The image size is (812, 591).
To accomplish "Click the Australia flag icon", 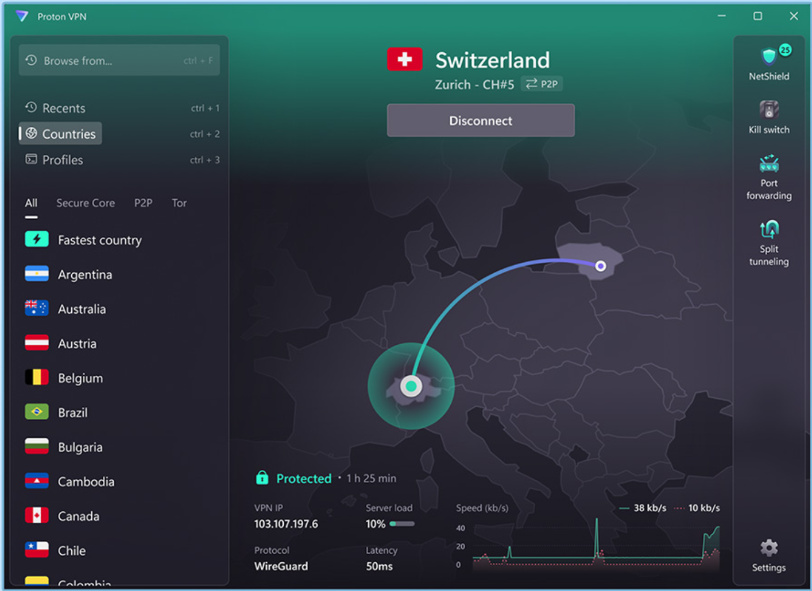I will pos(37,308).
